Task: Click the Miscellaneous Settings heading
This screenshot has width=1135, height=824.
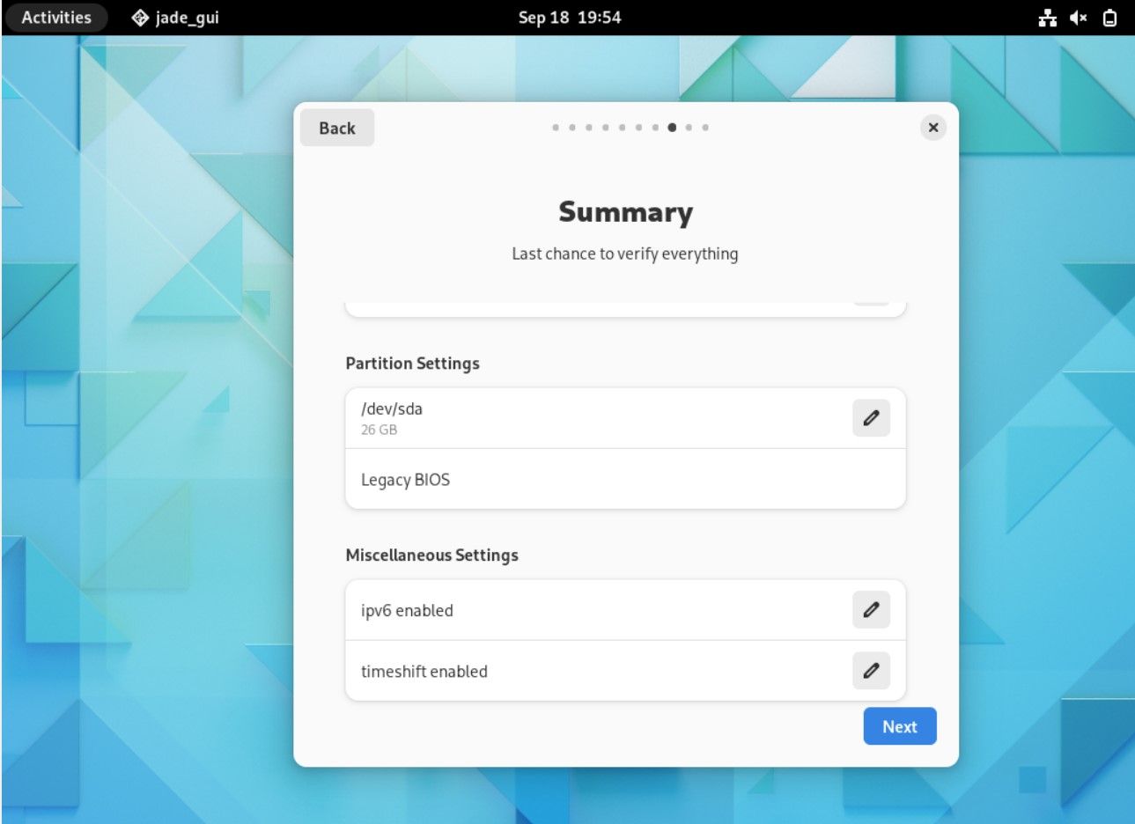Action: tap(432, 555)
